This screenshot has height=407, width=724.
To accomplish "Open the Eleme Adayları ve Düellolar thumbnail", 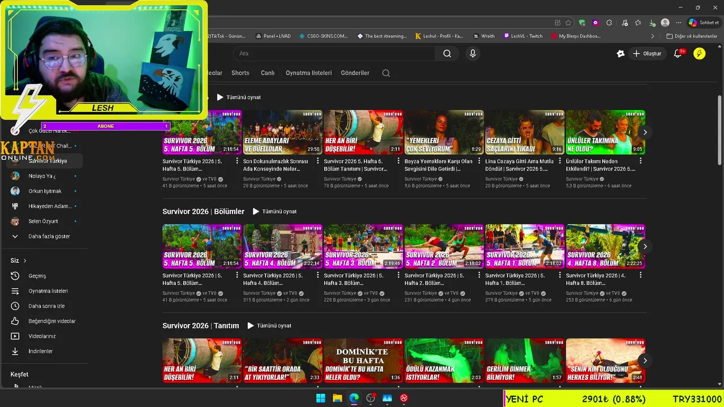I will pos(283,132).
